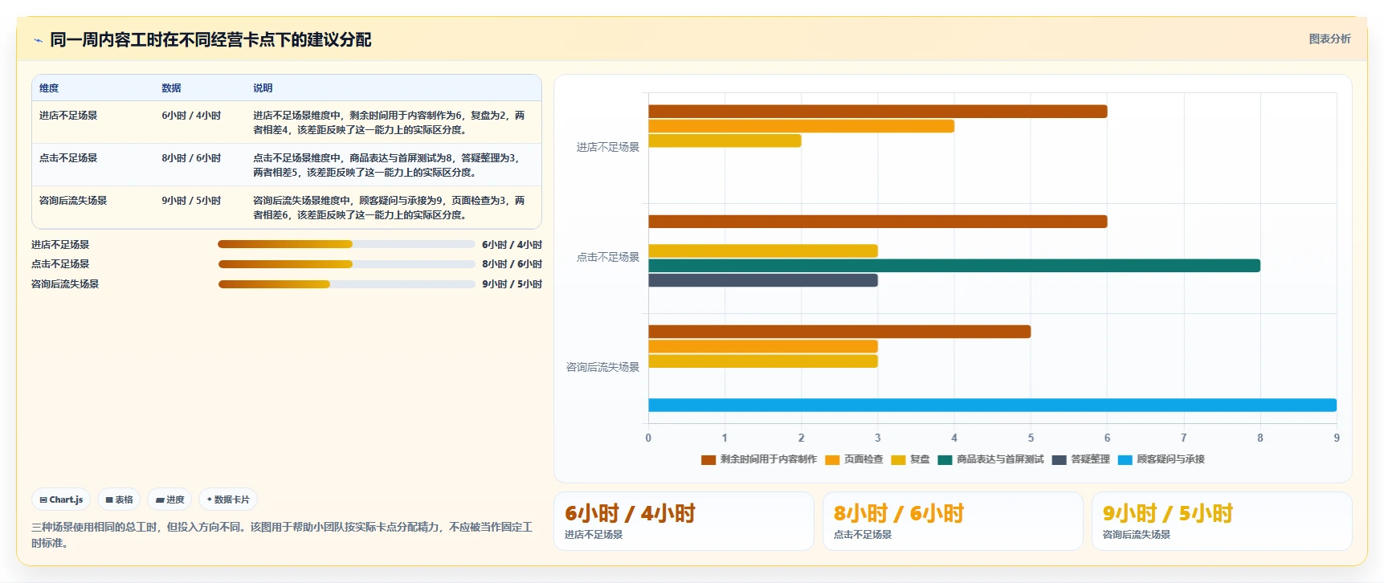Toggle legend item 商品表达与首屏测试
Screen dimensions: 1384x583
coord(990,459)
